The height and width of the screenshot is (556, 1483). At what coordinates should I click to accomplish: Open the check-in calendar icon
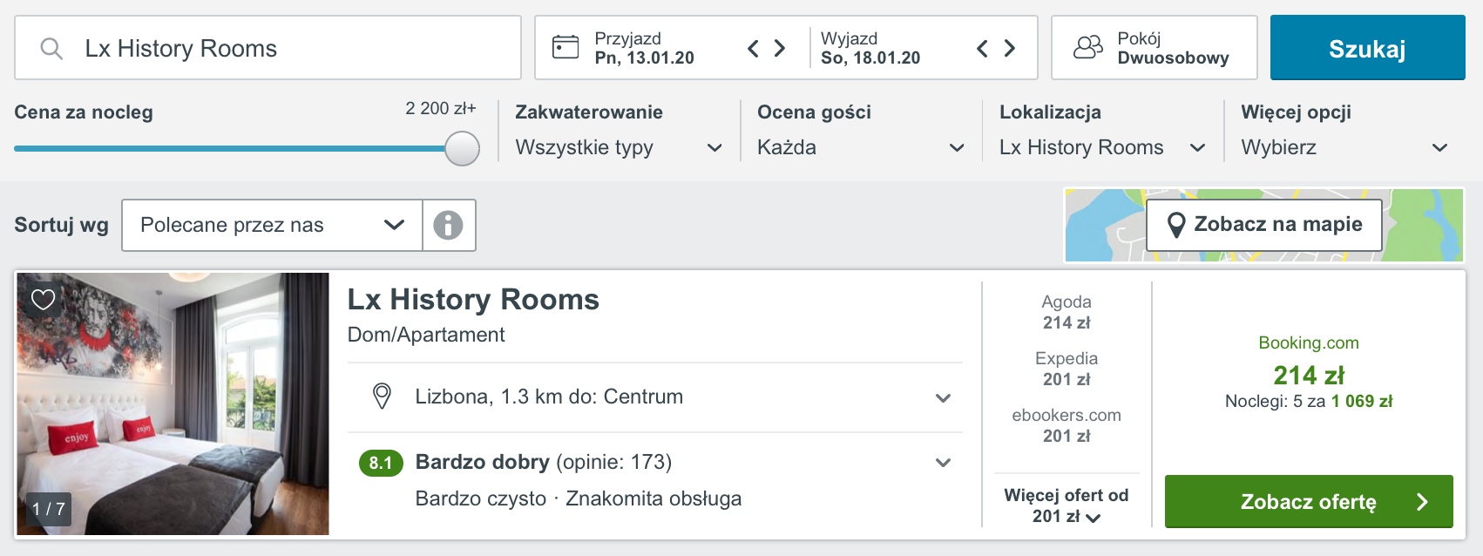click(x=565, y=47)
